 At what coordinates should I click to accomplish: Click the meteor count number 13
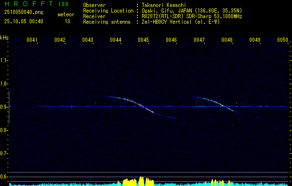click(67, 21)
